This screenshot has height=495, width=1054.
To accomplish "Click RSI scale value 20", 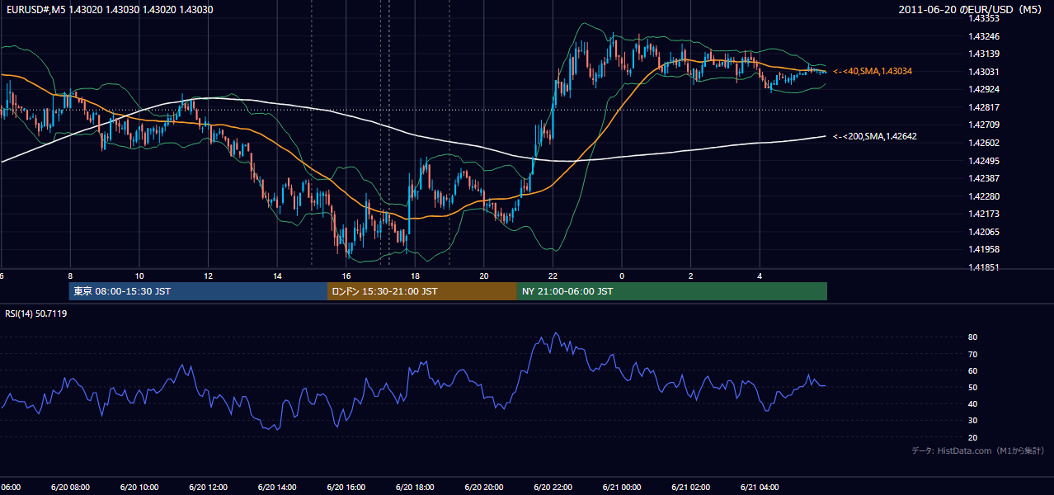I will point(972,437).
